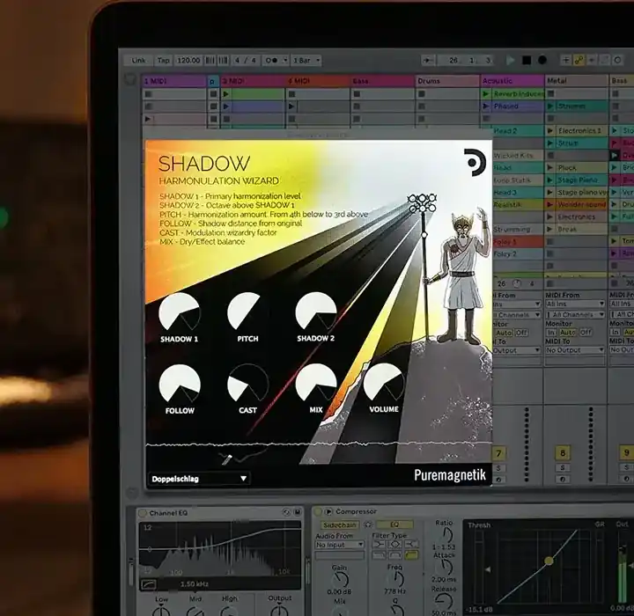Launch the Strummer clip in Metal track
Viewport: 634px width, 616px height.
click(x=549, y=106)
